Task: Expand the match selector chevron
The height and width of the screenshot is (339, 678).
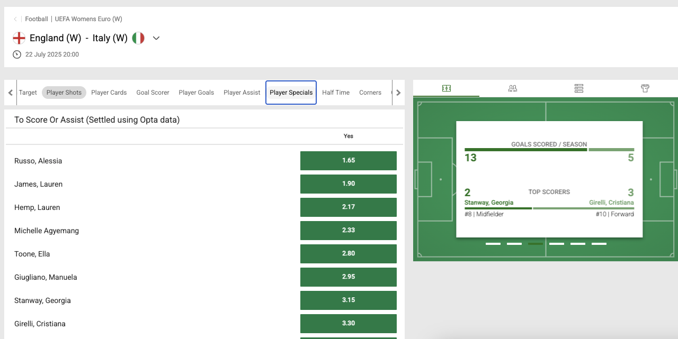Action: (156, 38)
